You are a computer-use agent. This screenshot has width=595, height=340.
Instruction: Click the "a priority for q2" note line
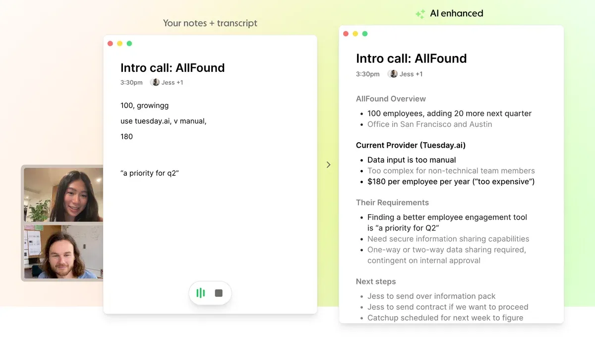coord(149,173)
